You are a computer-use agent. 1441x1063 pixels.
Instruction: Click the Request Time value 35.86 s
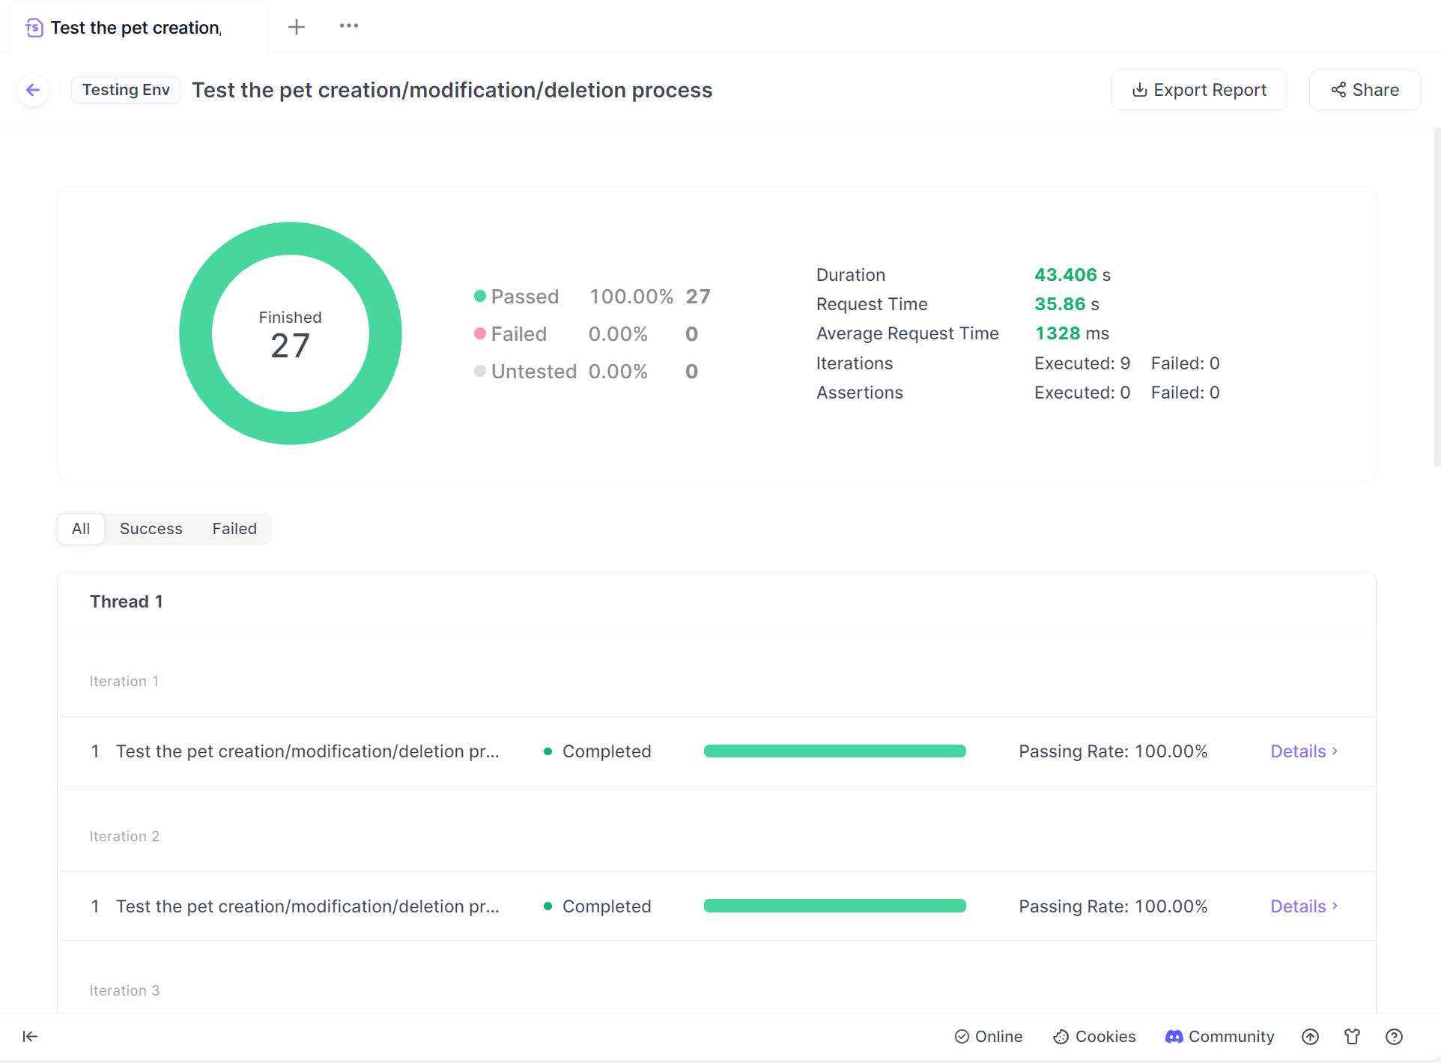coord(1067,304)
